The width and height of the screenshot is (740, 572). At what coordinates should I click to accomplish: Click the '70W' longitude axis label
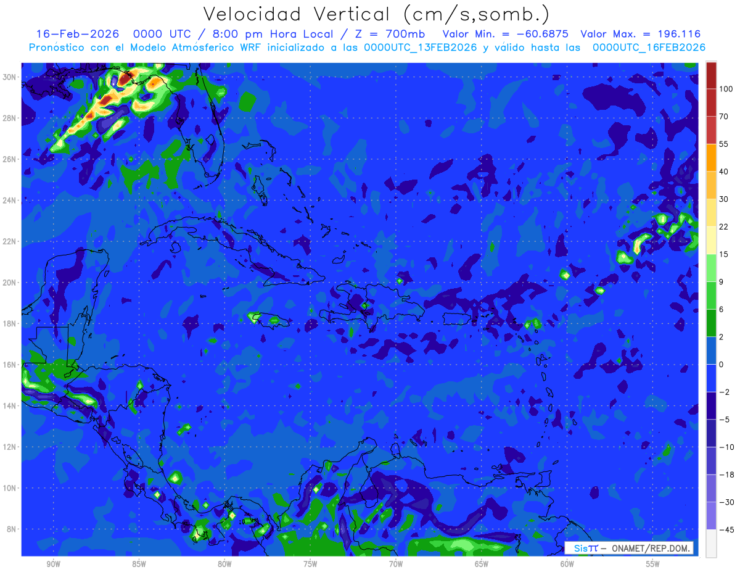(396, 564)
